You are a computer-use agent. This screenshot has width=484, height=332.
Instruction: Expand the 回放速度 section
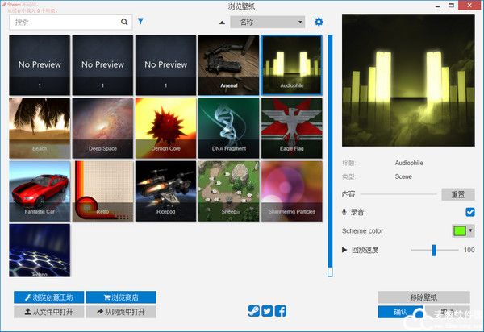tap(345, 251)
